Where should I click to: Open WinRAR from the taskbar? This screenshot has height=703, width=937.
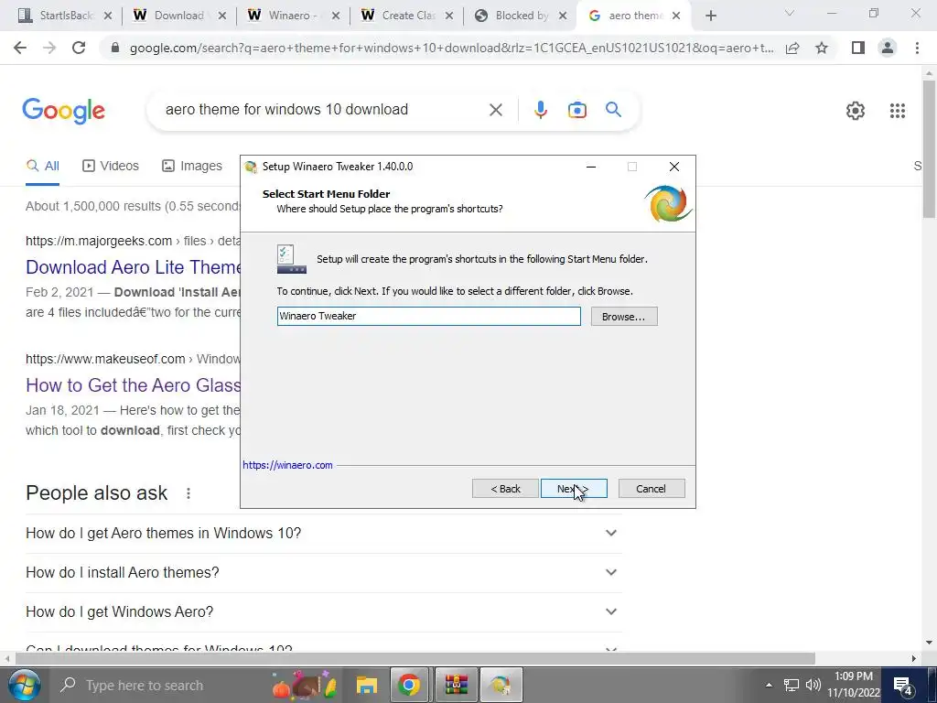click(x=457, y=685)
